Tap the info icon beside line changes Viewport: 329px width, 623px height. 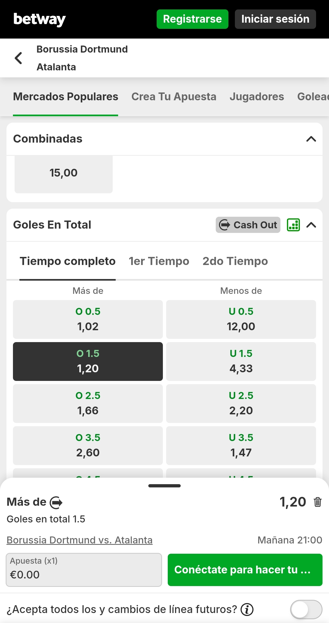247,610
